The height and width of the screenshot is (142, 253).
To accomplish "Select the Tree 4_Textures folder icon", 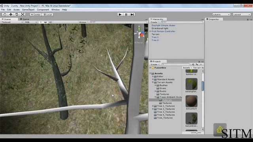I will tap(155, 115).
